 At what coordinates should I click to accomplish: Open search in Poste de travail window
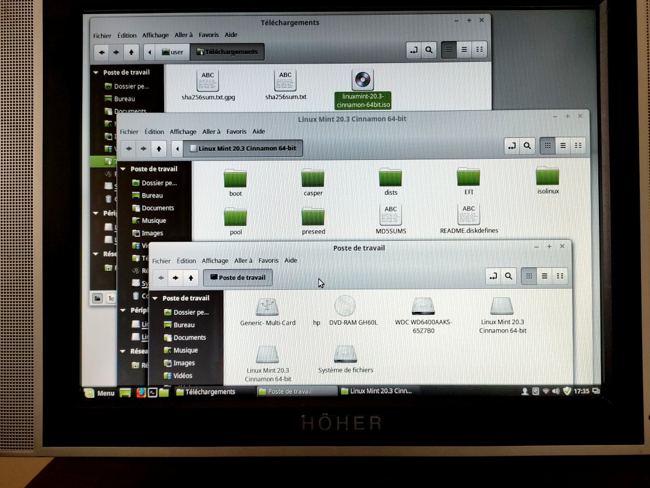[509, 276]
